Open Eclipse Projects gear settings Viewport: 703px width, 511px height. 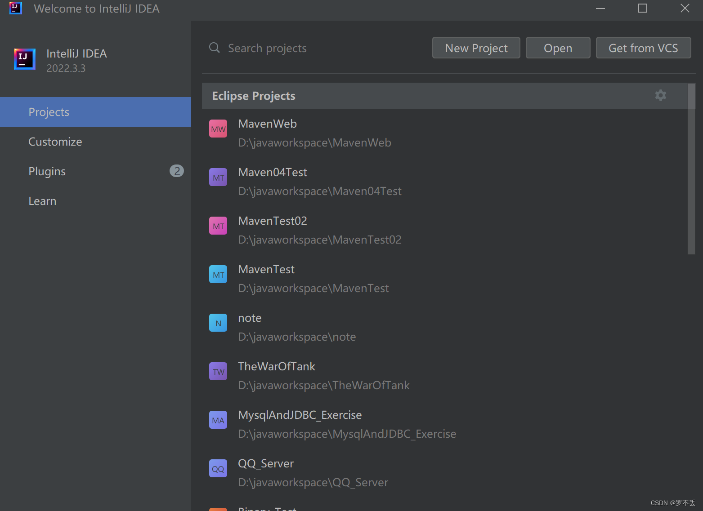point(660,95)
